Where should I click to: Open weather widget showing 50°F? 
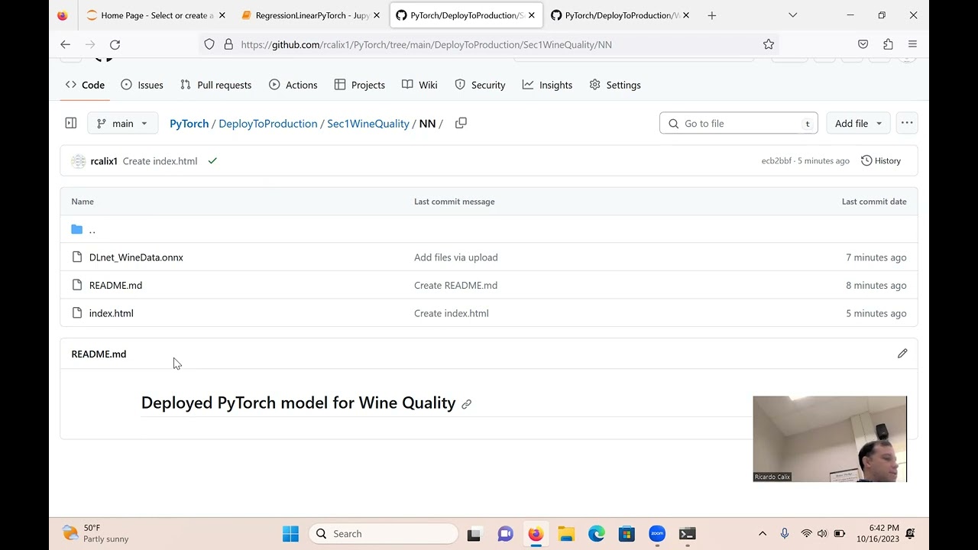pyautogui.click(x=96, y=533)
